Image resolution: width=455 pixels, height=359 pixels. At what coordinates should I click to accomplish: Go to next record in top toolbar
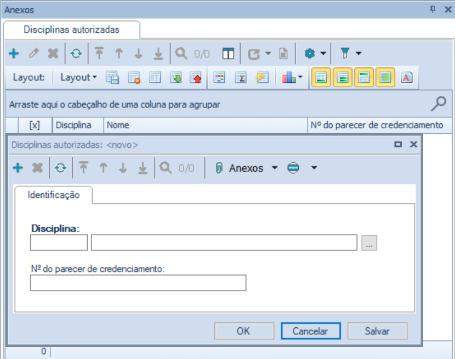[138, 53]
